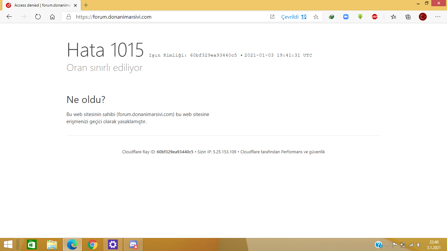Click the help question mark tray icon
447x251 pixels.
coord(379,245)
